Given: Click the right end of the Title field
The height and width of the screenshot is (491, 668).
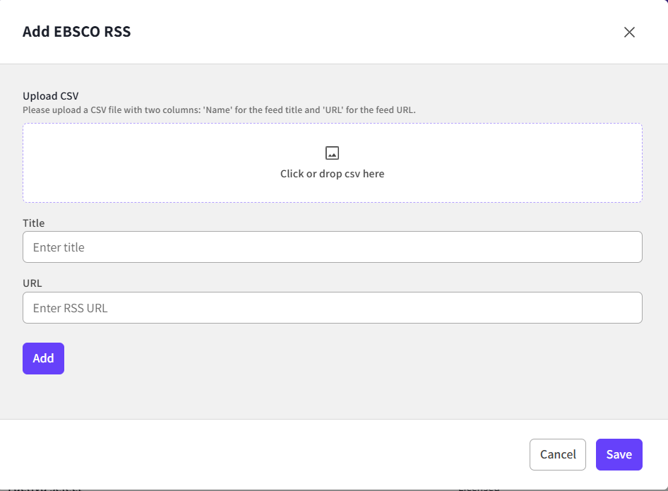Looking at the screenshot, I should [x=621, y=247].
